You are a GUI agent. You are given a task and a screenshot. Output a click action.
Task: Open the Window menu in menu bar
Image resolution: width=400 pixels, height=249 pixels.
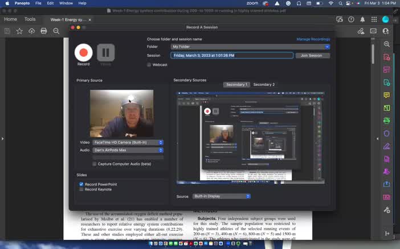pos(66,3)
